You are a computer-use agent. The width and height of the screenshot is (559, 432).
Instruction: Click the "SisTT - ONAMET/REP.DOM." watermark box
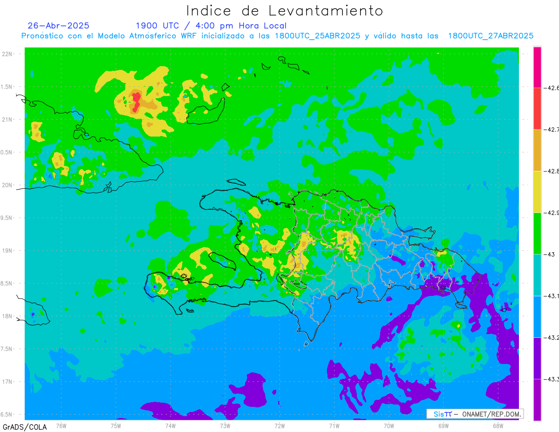pos(475,414)
